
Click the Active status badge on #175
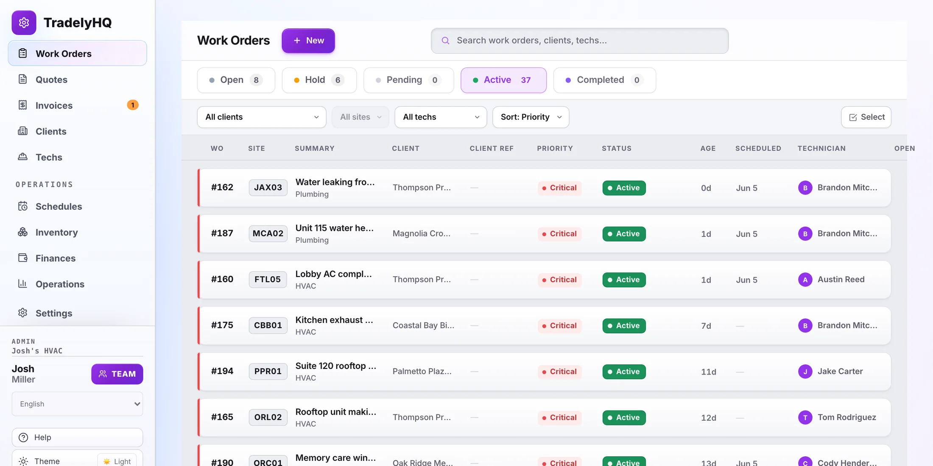coord(624,325)
